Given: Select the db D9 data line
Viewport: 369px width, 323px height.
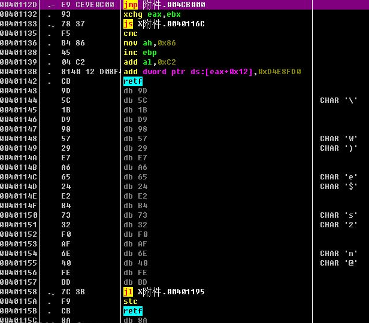Looking at the screenshot, I should point(135,120).
